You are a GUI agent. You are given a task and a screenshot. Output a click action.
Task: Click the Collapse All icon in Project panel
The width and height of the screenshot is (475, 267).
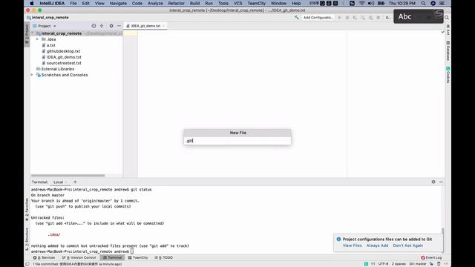(102, 26)
